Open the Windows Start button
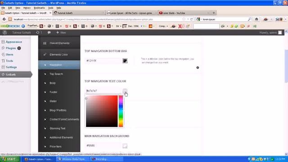288x162 pixels. tap(10, 159)
